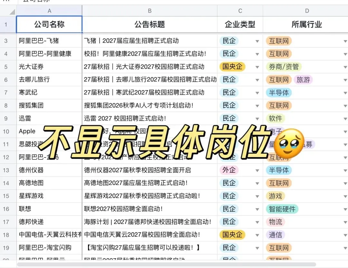Open enterprise type dropdown for 德州仪器
Viewport: 348px width, 268px height.
pos(257,171)
